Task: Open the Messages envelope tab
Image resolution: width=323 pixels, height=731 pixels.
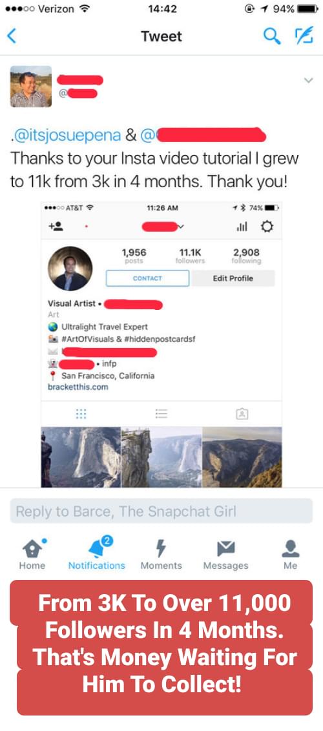Action: coord(225,554)
